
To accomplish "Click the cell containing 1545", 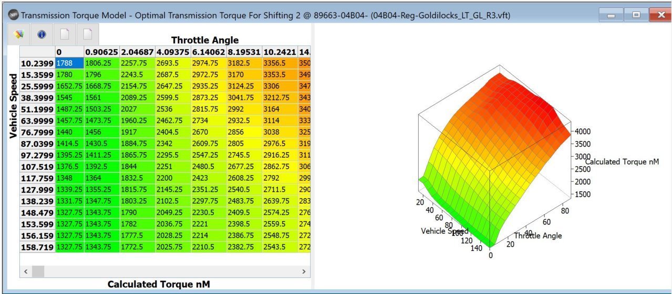I will 70,97.
